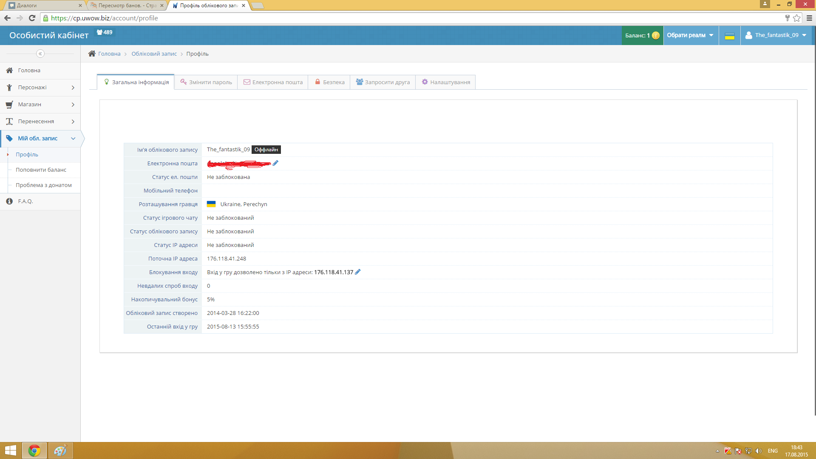The height and width of the screenshot is (459, 816).
Task: Click the Поповнити баланс sidebar link
Action: 41,170
